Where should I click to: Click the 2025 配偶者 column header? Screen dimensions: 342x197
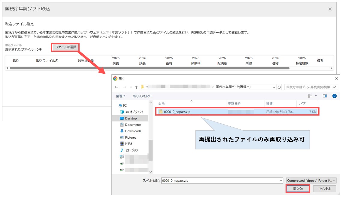tap(222, 61)
